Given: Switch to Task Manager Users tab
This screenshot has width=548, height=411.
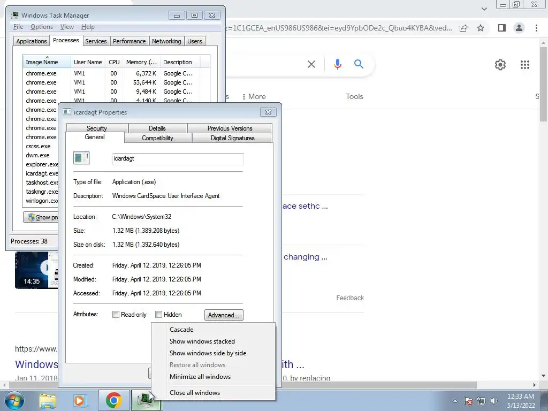Looking at the screenshot, I should pyautogui.click(x=194, y=41).
